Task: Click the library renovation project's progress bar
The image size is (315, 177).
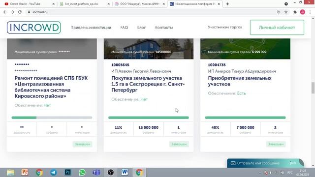Action: pyautogui.click(x=52, y=118)
